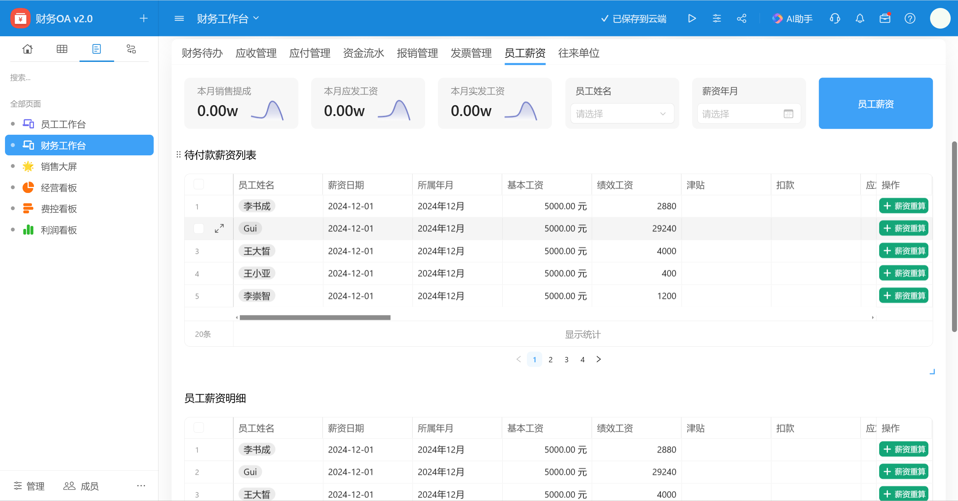Open the customer support headset icon

pyautogui.click(x=835, y=18)
